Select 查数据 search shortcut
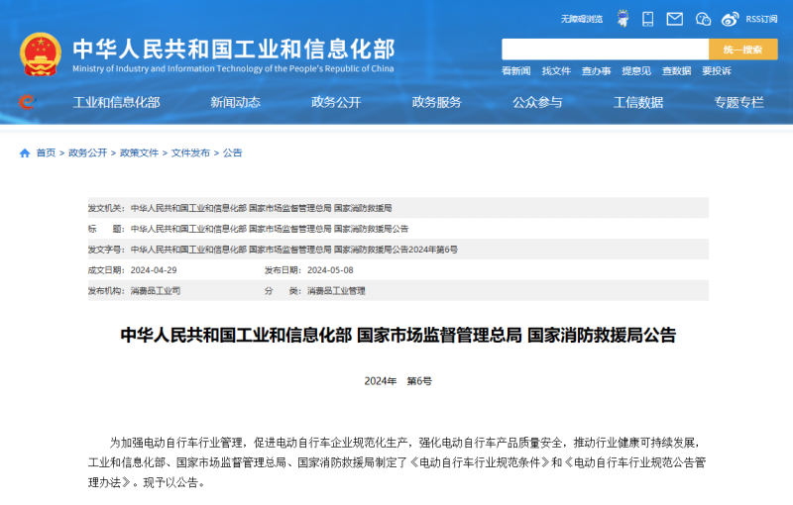This screenshot has height=505, width=793. [676, 71]
